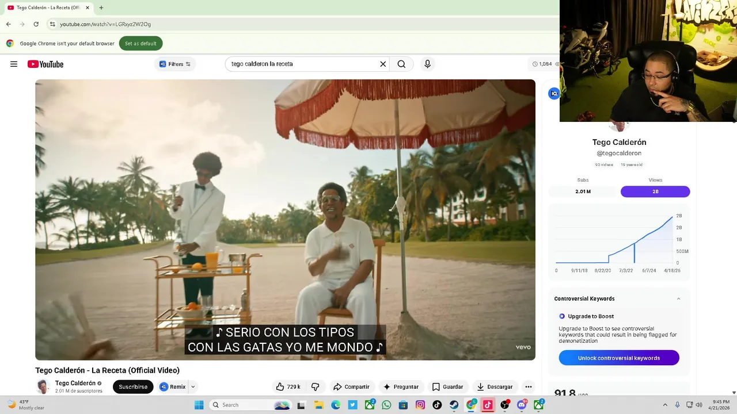
Task: Click the views growth chart
Action: (x=619, y=241)
